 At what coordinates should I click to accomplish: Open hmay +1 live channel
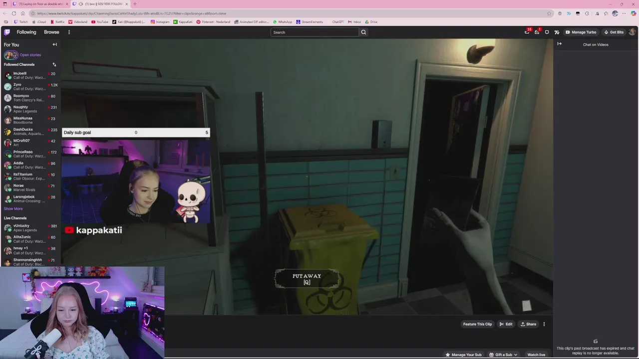click(x=30, y=250)
